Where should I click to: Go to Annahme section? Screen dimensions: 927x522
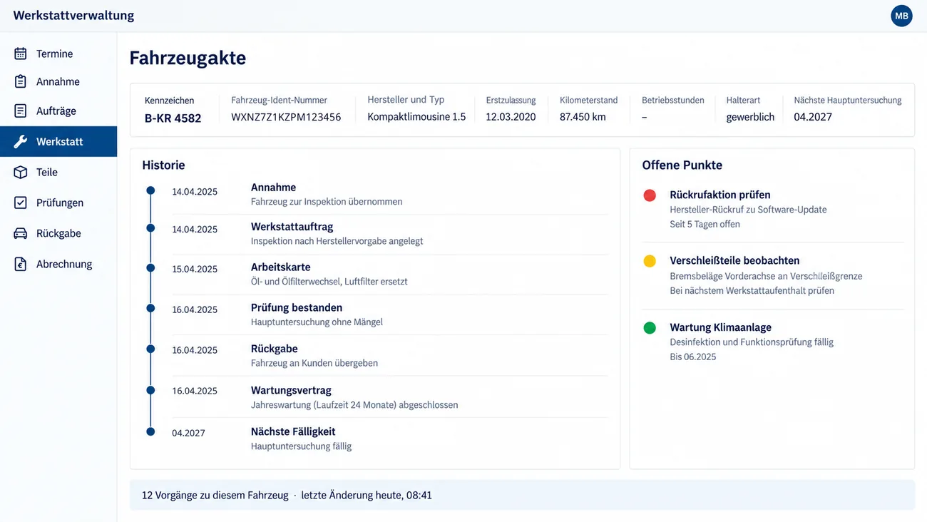point(58,81)
